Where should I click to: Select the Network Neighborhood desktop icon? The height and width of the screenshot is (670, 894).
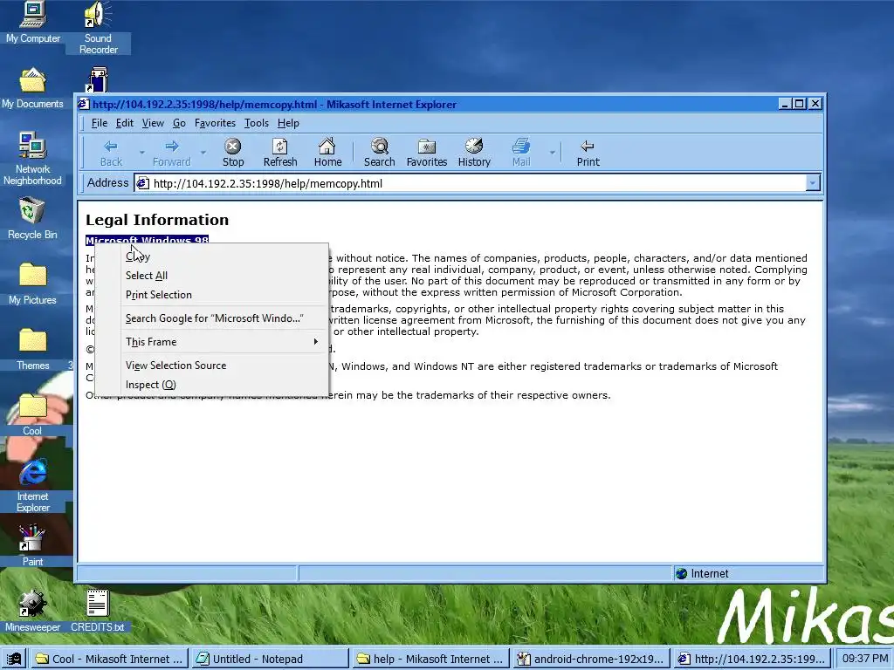coord(32,159)
